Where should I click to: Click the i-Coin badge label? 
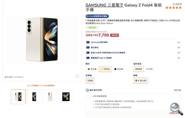97,16
